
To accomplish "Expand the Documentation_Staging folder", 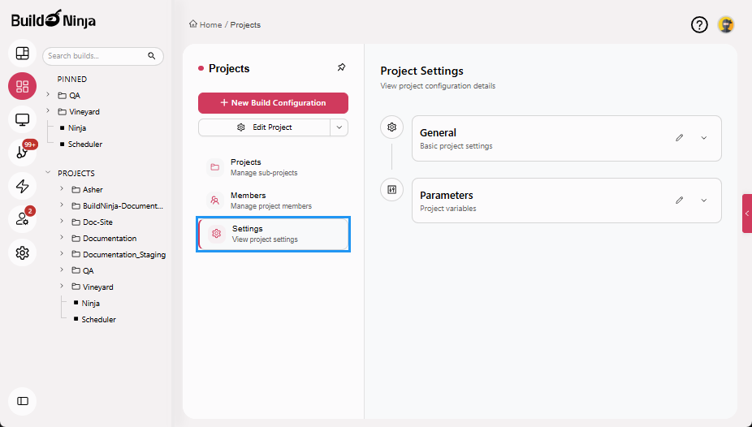I will tap(62, 253).
